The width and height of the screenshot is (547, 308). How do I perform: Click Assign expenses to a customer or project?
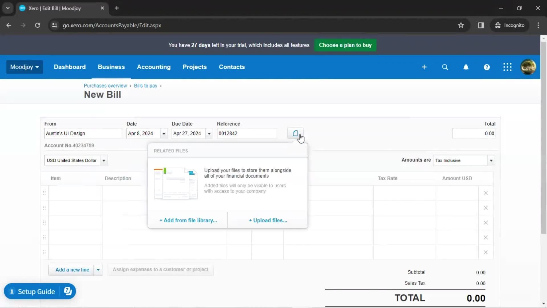pos(161,269)
